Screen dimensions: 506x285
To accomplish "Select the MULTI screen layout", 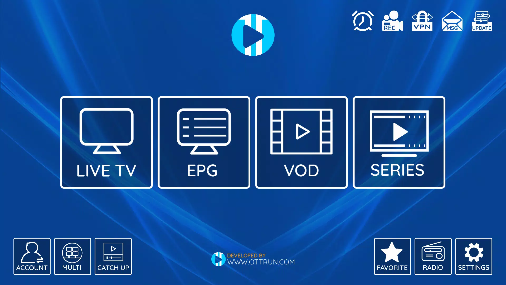I will click(72, 256).
